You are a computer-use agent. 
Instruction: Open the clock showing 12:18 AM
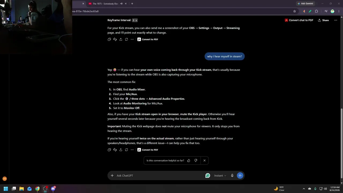tap(335, 189)
